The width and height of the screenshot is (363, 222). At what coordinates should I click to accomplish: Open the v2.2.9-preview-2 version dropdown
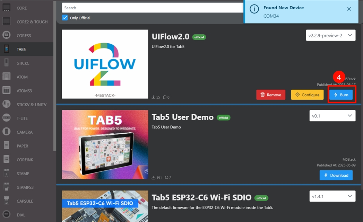click(x=331, y=35)
